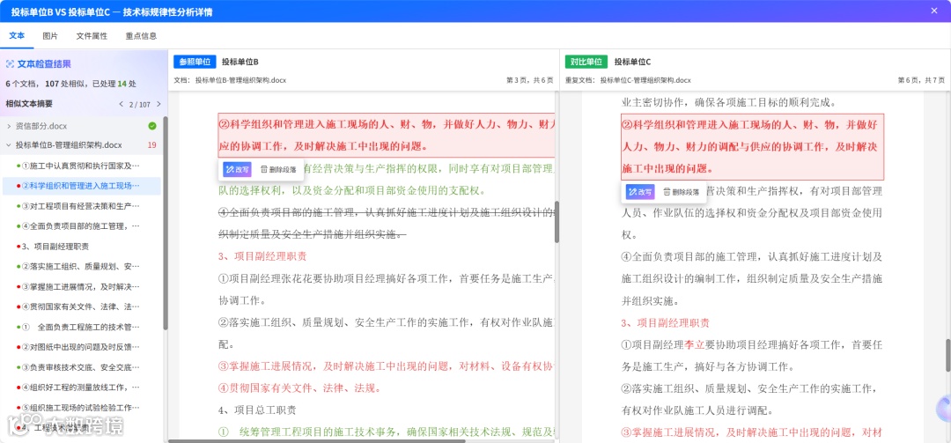951x443 pixels.
Task: Click 删除段落 in 投标单位C panel
Action: click(681, 192)
